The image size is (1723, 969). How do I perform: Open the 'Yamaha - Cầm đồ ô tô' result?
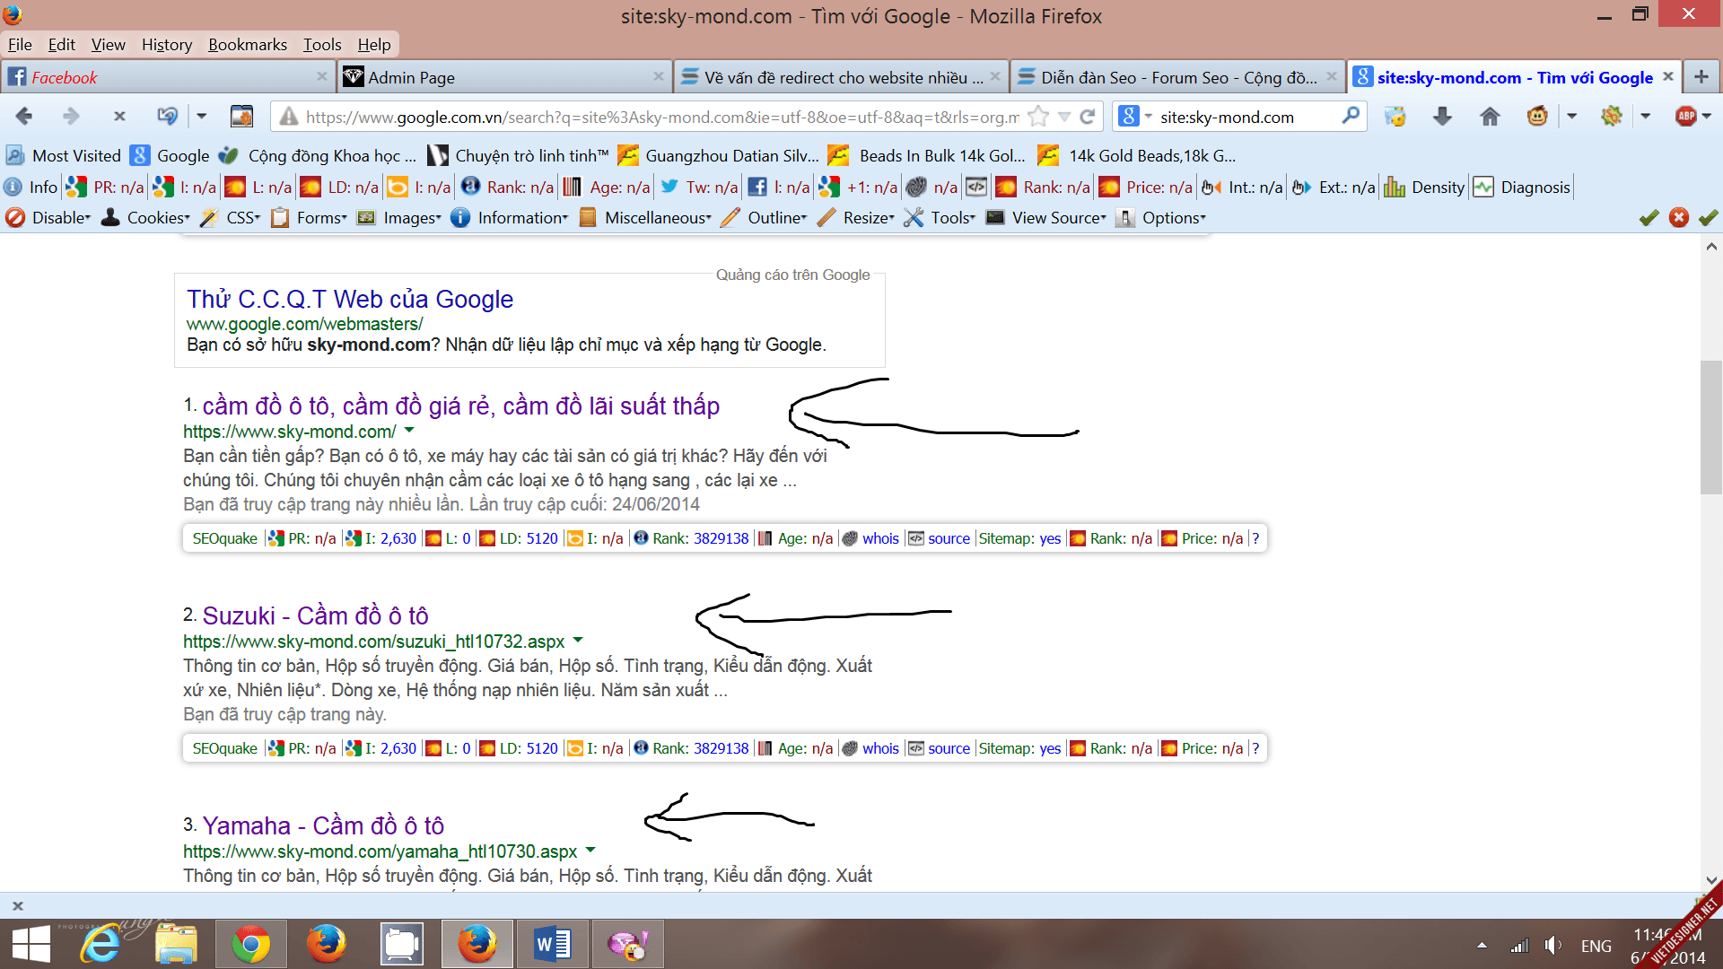click(323, 825)
